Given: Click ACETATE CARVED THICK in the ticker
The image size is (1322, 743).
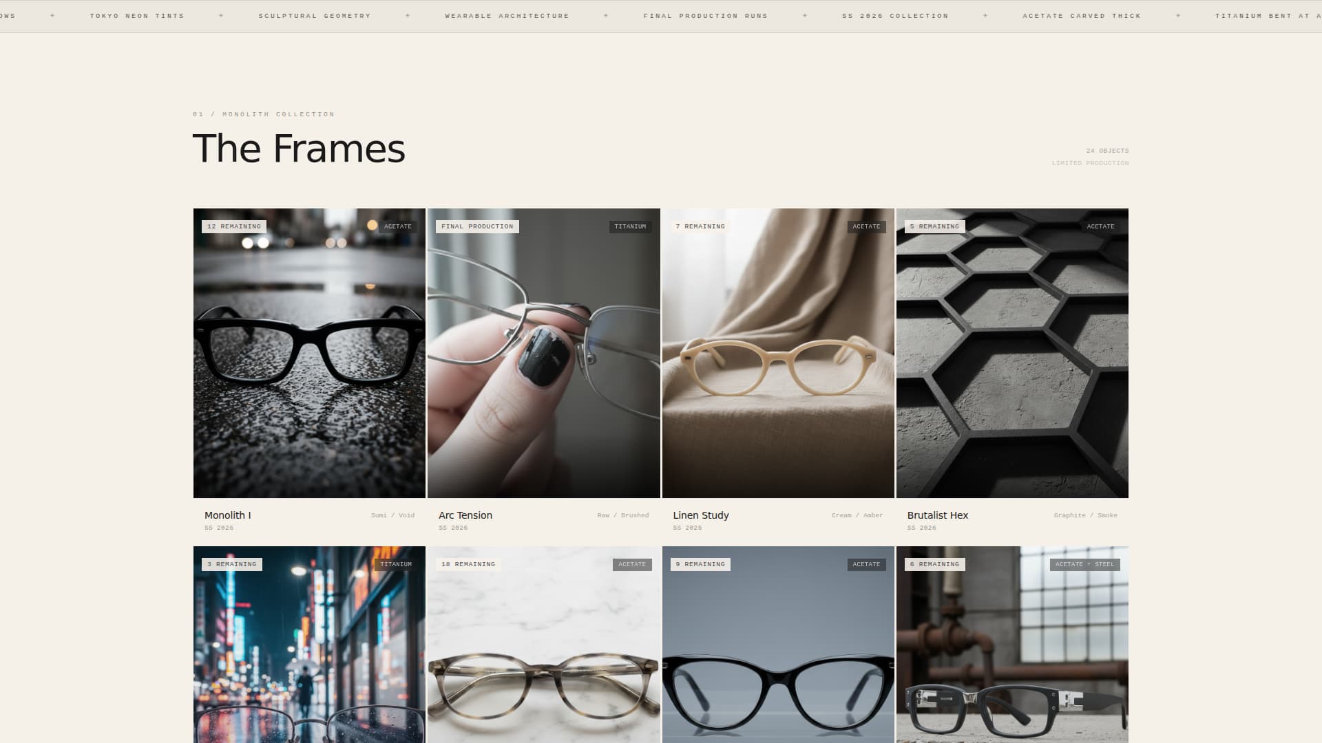Looking at the screenshot, I should coord(1082,16).
